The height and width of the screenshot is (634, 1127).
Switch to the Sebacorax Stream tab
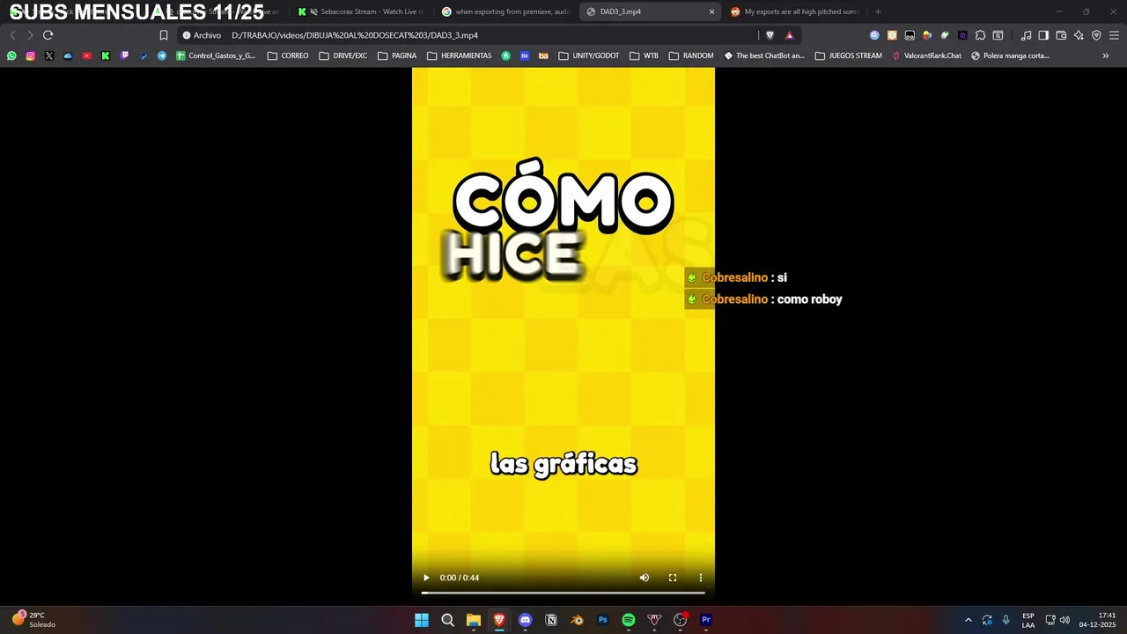[361, 11]
